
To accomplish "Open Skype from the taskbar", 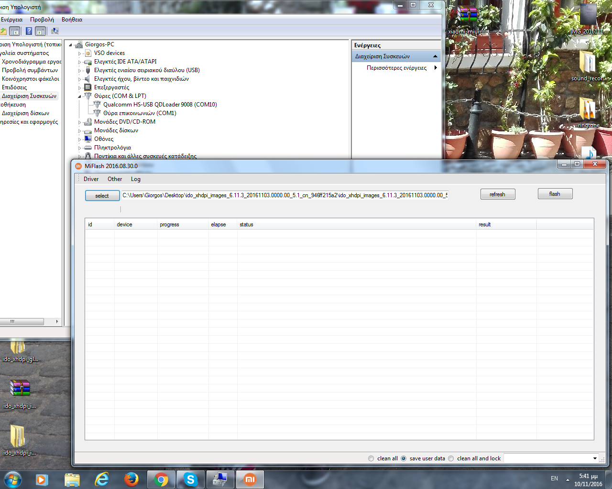I will (x=191, y=479).
